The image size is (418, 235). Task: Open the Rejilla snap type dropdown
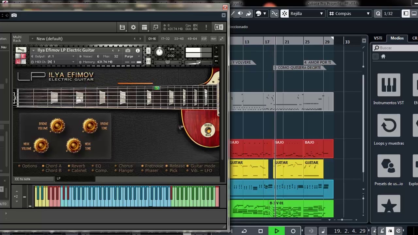pyautogui.click(x=307, y=13)
